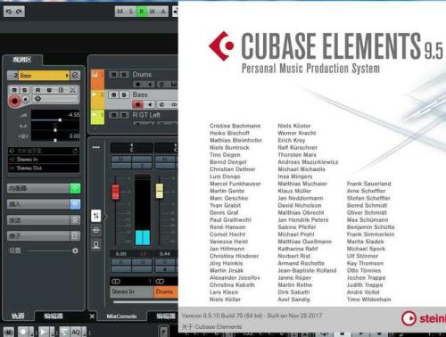The image size is (446, 337).
Task: Expand the Sends section in Inspector
Action: 38,220
